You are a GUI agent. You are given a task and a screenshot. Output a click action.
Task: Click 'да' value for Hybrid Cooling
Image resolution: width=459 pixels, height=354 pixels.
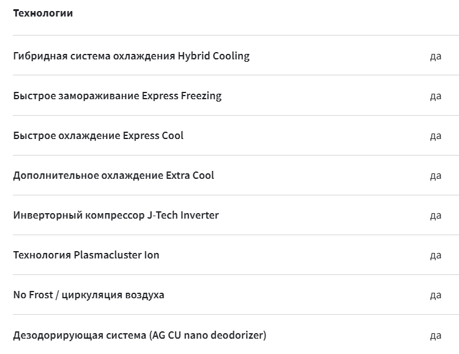(436, 56)
